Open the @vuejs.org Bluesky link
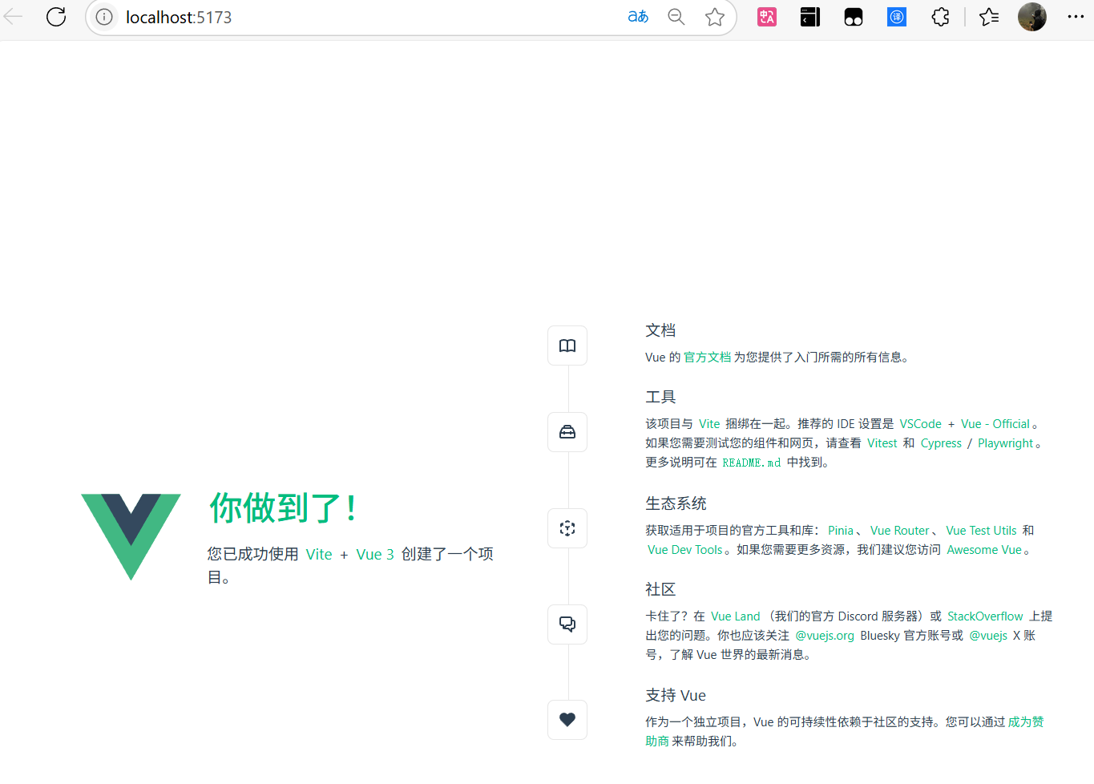Screen dimensions: 1094x784 point(825,636)
